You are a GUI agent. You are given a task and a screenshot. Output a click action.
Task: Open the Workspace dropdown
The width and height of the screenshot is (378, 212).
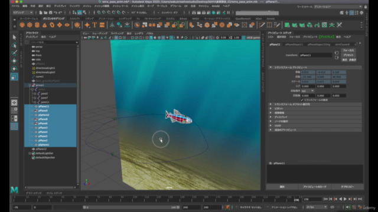click(338, 6)
